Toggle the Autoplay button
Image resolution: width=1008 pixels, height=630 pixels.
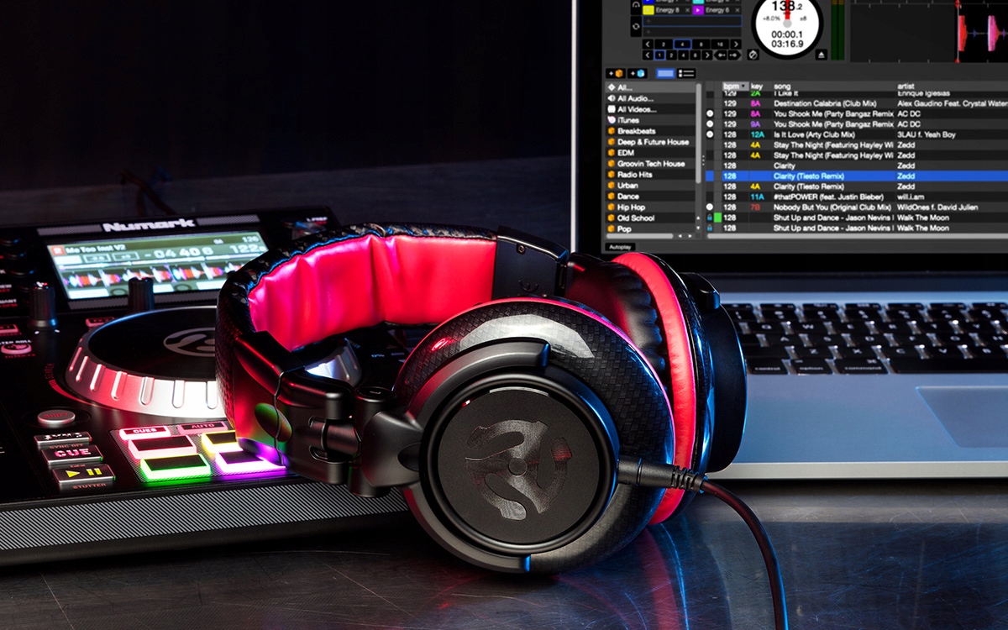pos(620,247)
